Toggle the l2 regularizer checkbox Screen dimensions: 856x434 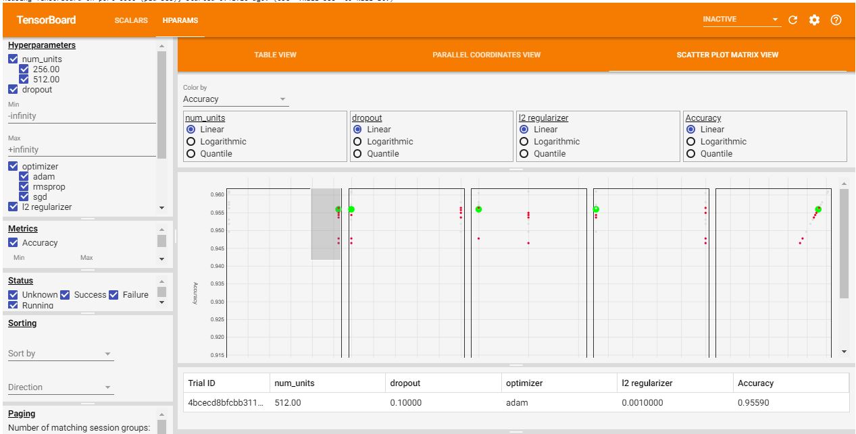(x=14, y=207)
